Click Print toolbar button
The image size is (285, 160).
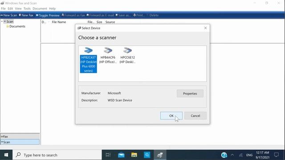point(139,15)
